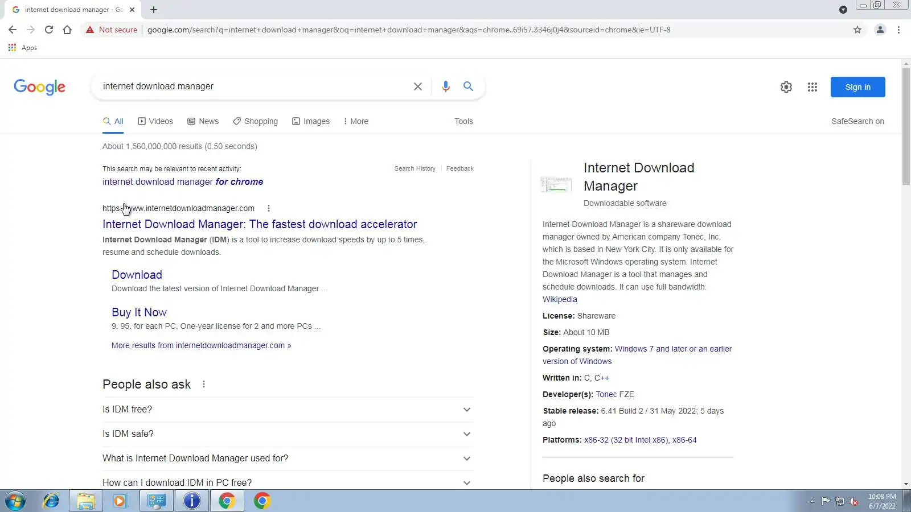Click the Chrome address bar URL
The image size is (911, 512).
(x=409, y=30)
